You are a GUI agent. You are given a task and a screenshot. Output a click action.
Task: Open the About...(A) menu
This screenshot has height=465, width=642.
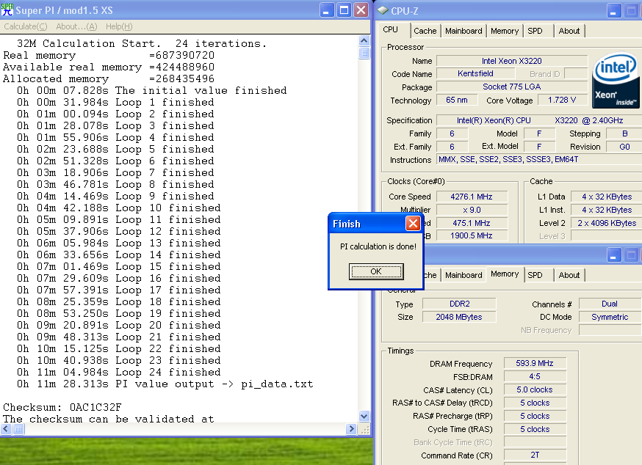point(76,26)
